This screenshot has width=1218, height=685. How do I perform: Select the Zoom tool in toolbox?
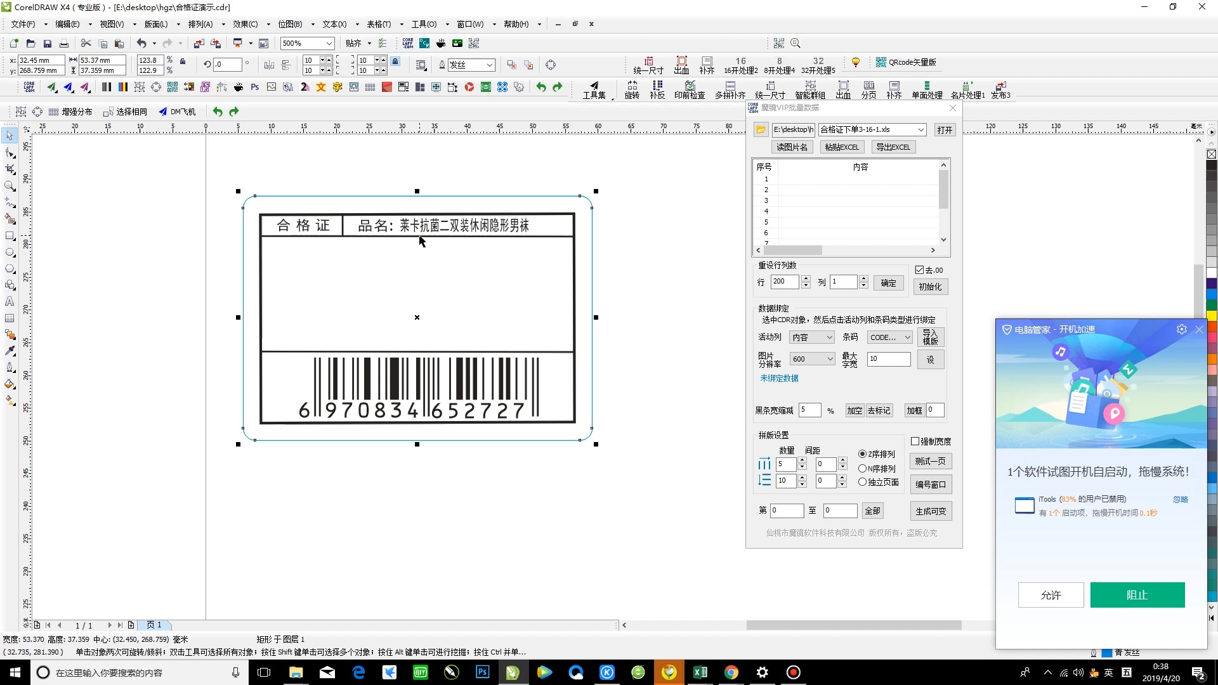[10, 186]
